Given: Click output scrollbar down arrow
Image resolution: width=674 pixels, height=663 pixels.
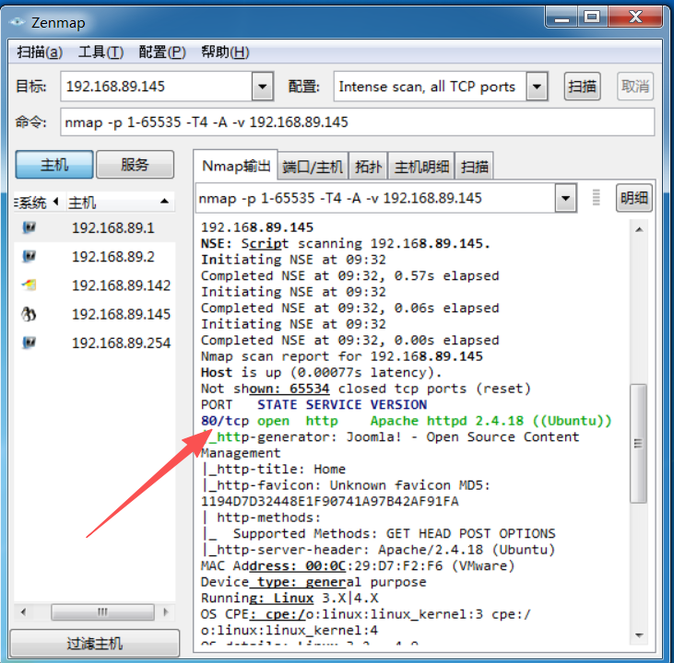Looking at the screenshot, I should click(639, 635).
